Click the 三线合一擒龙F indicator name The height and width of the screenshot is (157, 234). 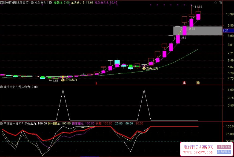coord(13,123)
